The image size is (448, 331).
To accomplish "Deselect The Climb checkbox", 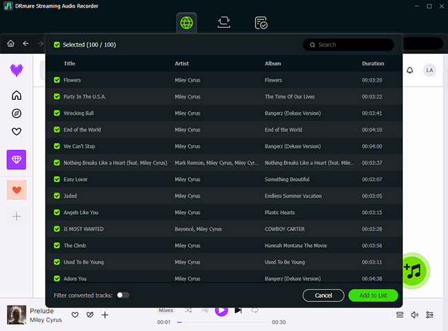I will pyautogui.click(x=57, y=246).
